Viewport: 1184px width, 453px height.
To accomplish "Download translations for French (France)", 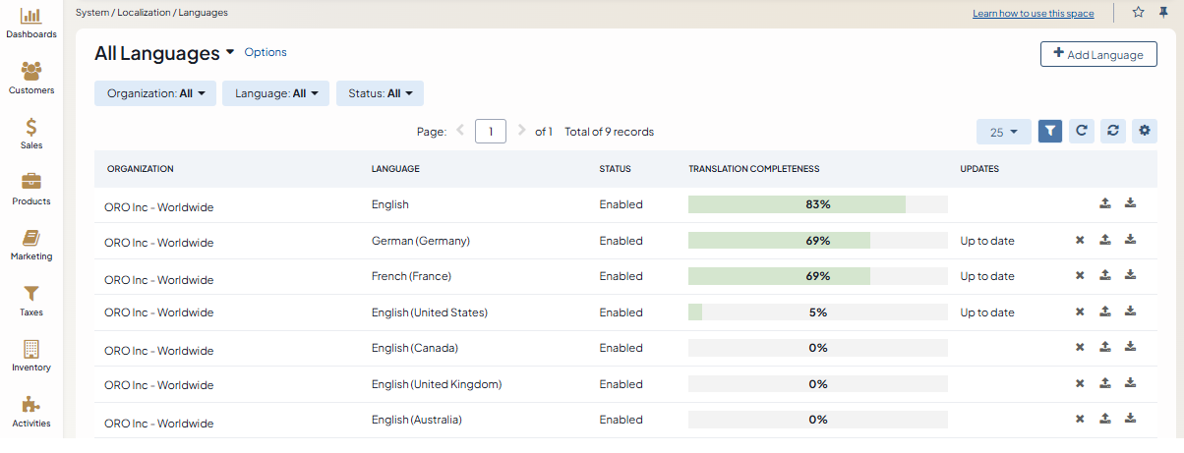I will pos(1130,276).
